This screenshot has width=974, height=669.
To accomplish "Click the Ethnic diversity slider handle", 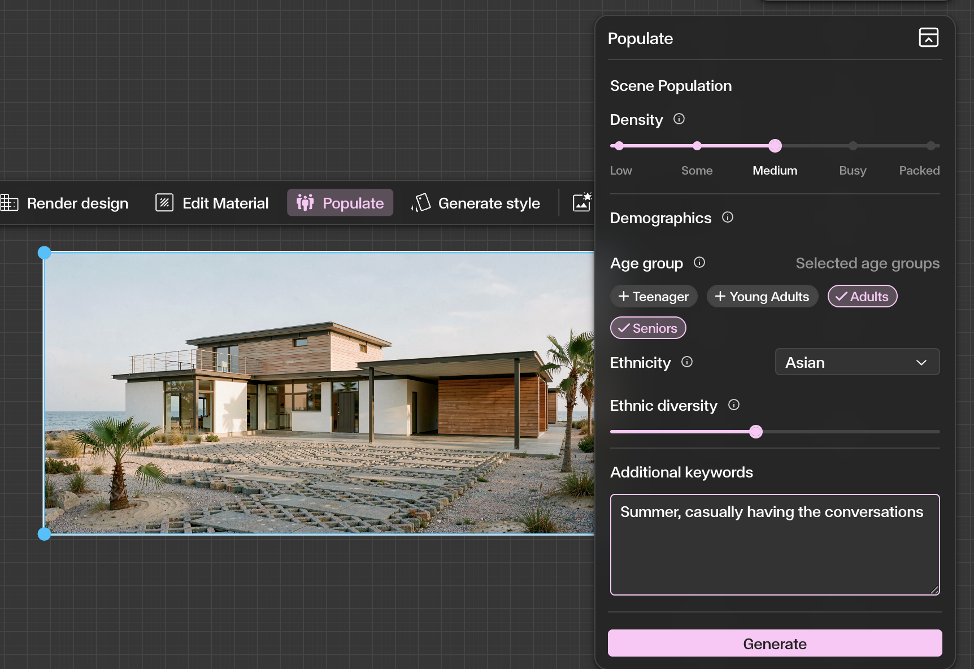I will tap(756, 432).
